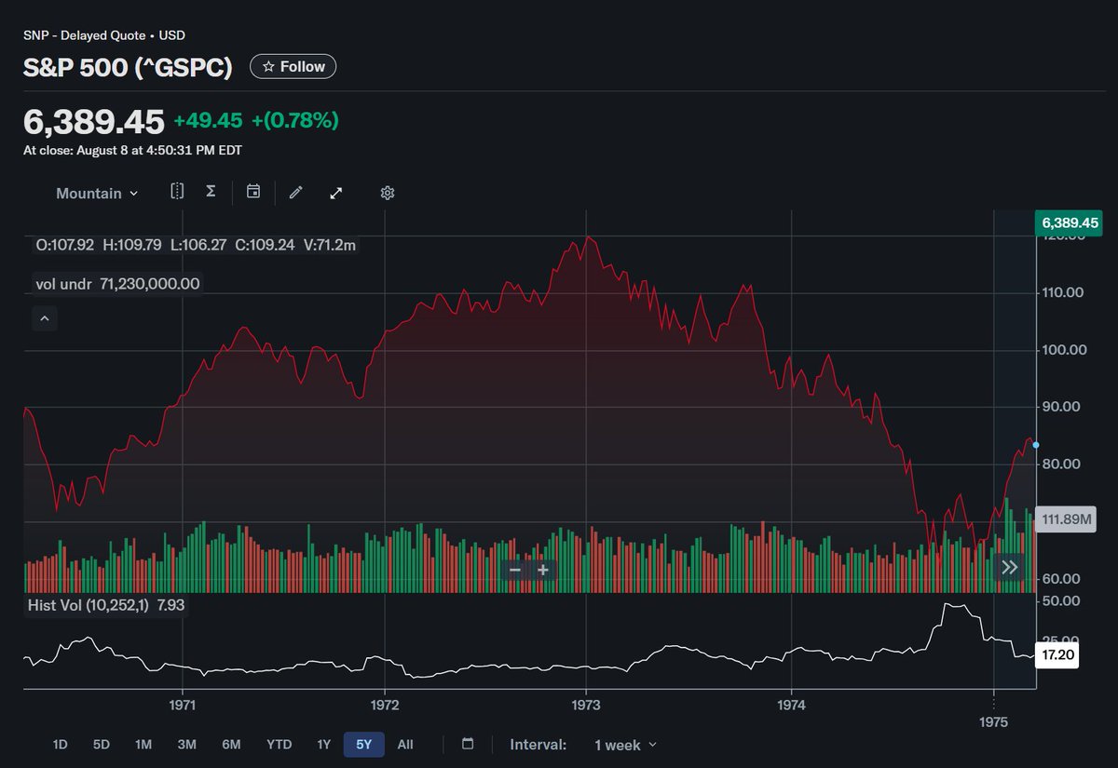Select the 5D range
Image resolution: width=1118 pixels, height=768 pixels.
102,745
